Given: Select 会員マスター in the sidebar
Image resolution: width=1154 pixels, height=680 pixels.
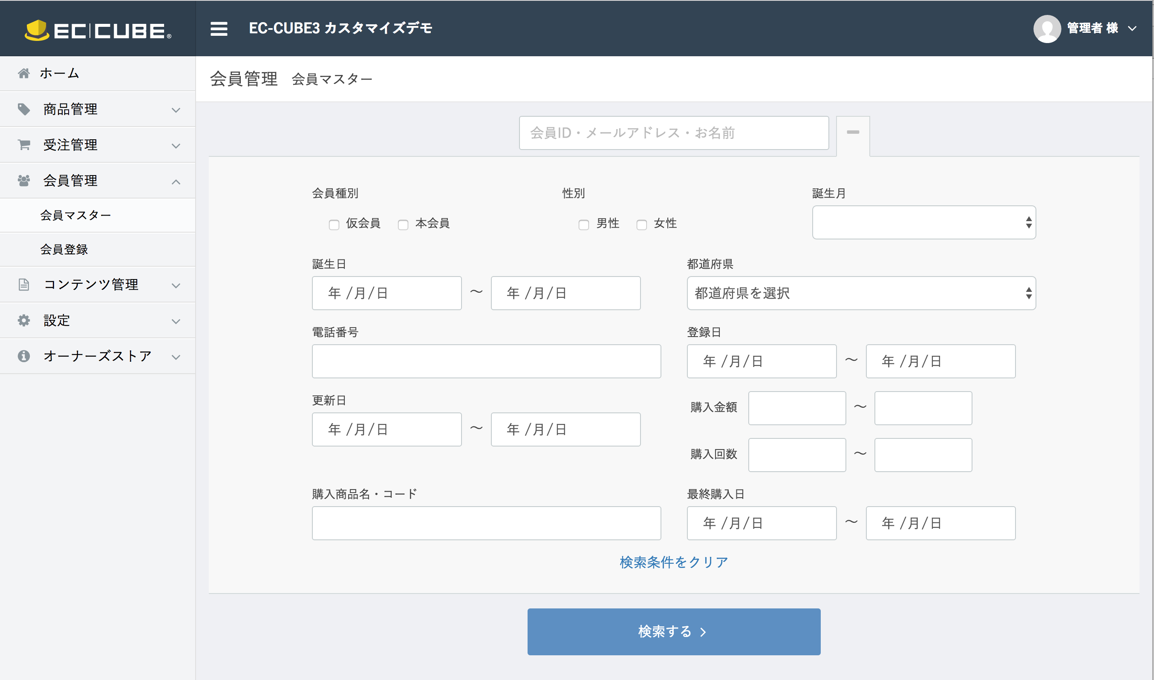Looking at the screenshot, I should pyautogui.click(x=75, y=215).
